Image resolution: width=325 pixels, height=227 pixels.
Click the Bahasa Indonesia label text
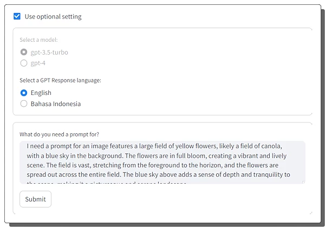[56, 103]
